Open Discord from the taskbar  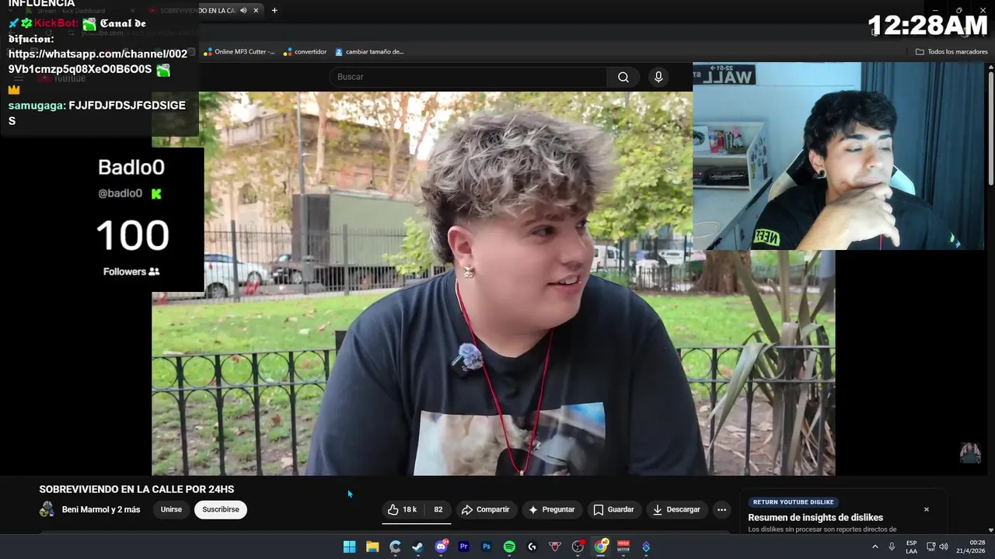click(441, 547)
